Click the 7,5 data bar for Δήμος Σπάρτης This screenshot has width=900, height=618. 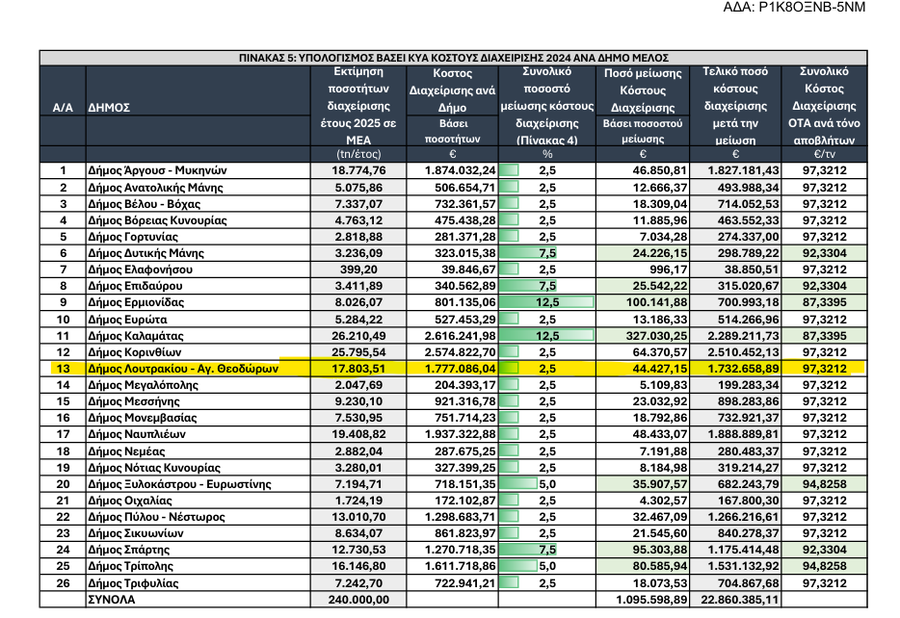[x=547, y=549]
